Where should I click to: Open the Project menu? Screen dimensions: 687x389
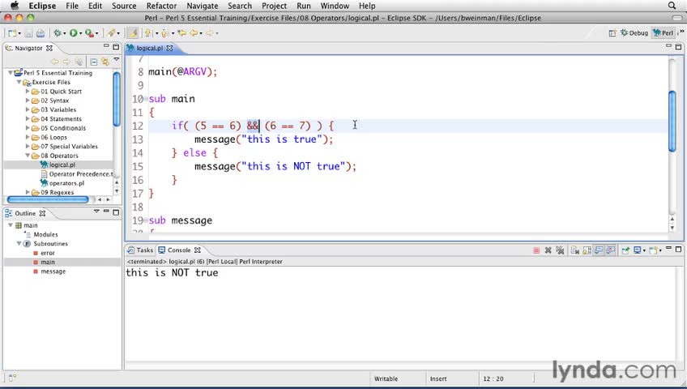(x=274, y=6)
